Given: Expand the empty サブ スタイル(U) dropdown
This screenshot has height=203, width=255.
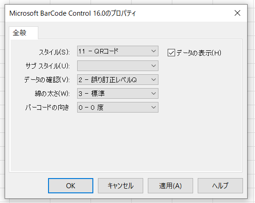Looking at the screenshot, I should click(x=118, y=66).
